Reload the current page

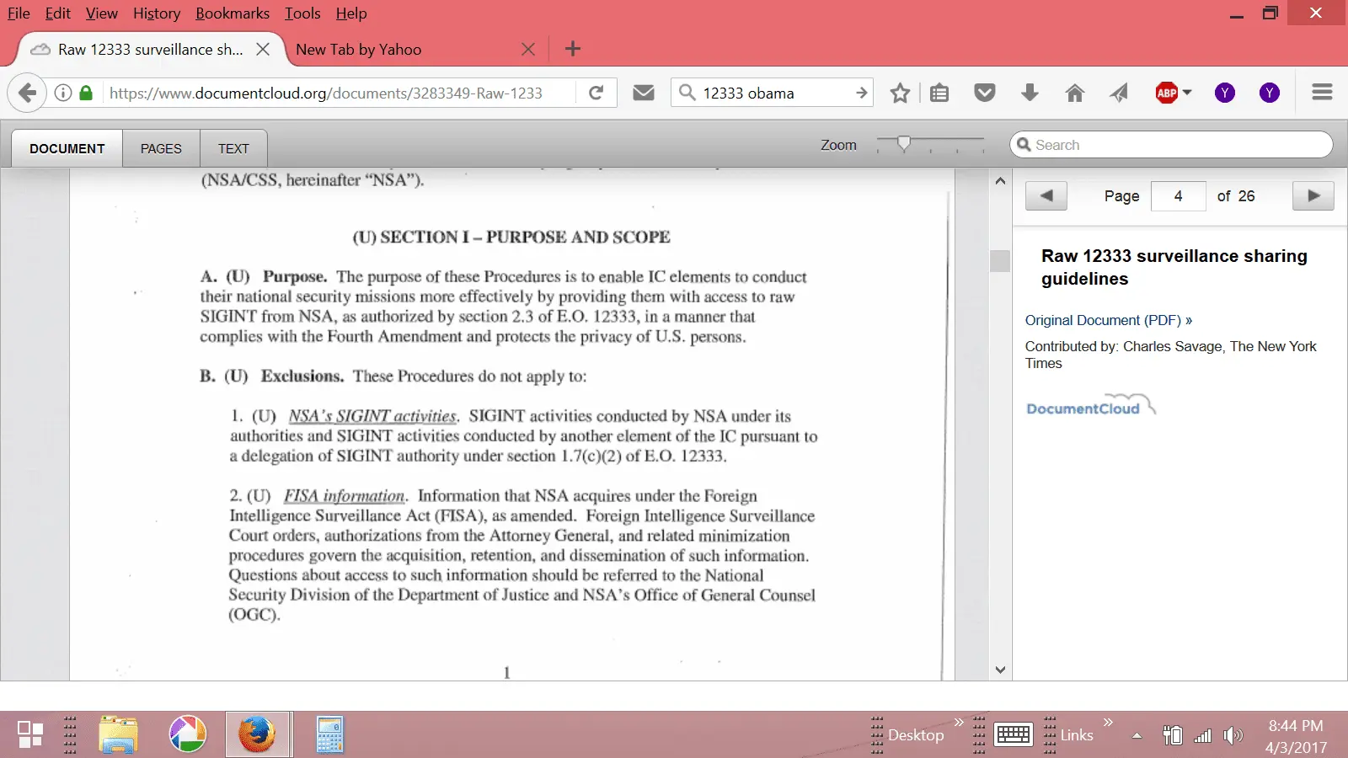pos(596,93)
